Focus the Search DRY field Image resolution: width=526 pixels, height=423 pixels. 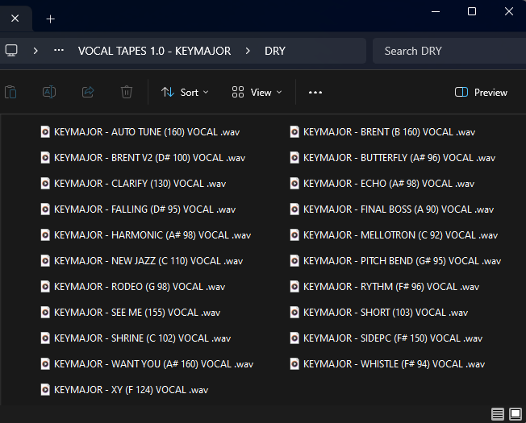(449, 51)
